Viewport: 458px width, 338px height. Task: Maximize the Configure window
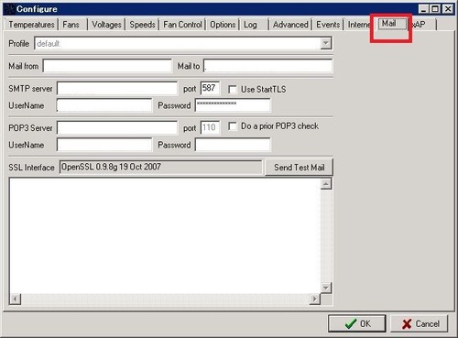pyautogui.click(x=435, y=9)
